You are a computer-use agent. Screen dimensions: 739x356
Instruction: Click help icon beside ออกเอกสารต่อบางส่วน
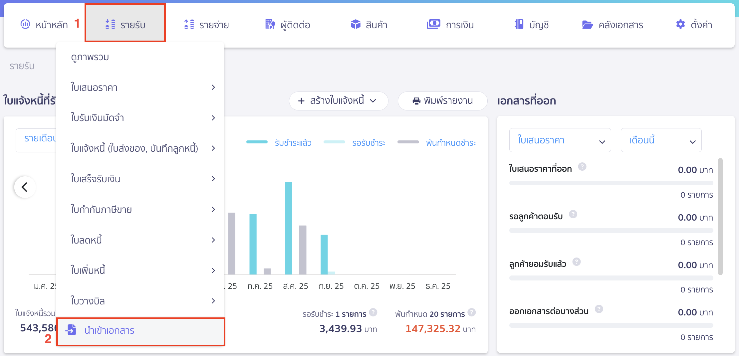click(599, 309)
